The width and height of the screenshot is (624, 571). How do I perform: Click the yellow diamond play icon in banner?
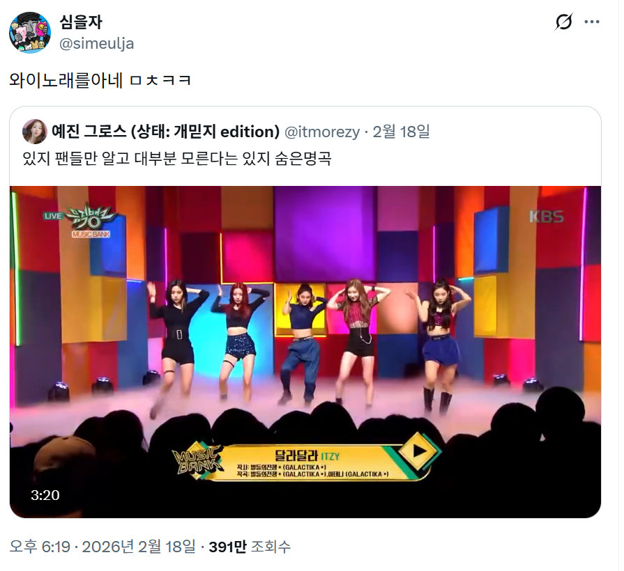[x=418, y=451]
